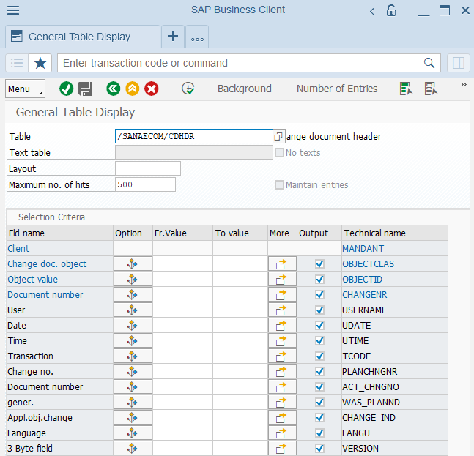Toggle Output checkbox for LANGU
Image resolution: width=474 pixels, height=456 pixels.
click(x=319, y=433)
